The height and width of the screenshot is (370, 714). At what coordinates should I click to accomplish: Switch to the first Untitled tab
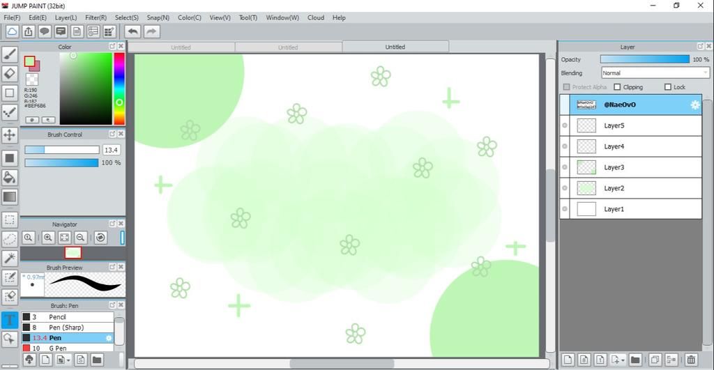tap(181, 47)
